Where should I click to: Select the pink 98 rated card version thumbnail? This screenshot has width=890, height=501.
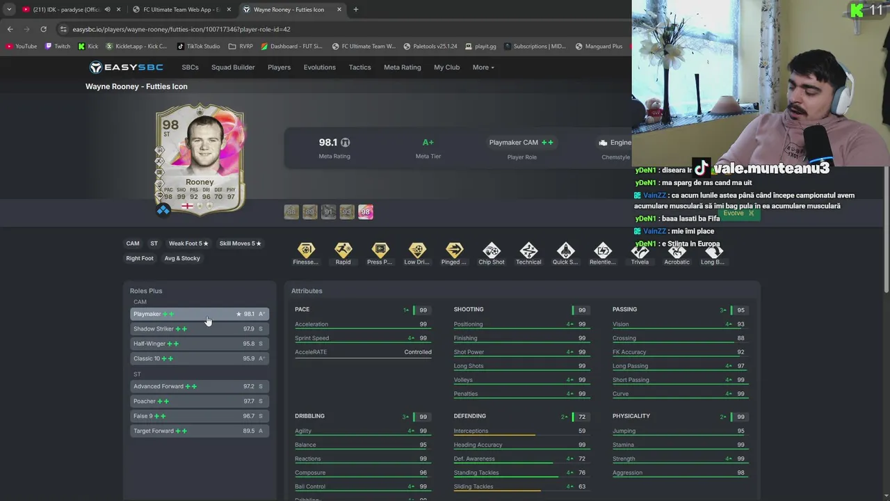(366, 212)
